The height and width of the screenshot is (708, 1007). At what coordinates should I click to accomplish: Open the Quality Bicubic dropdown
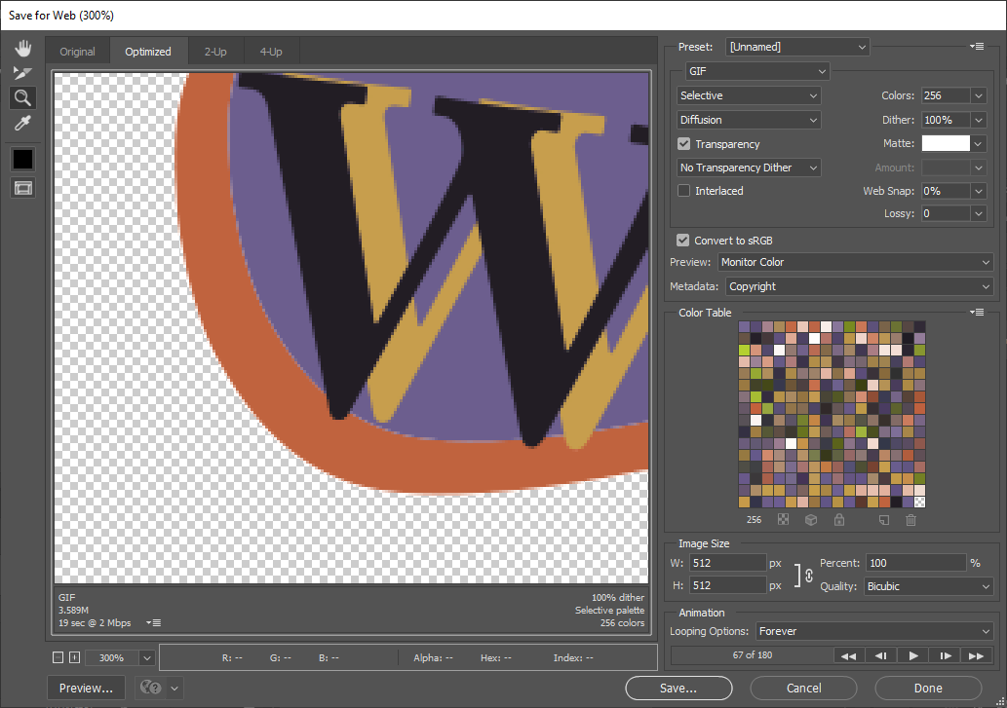click(x=929, y=586)
